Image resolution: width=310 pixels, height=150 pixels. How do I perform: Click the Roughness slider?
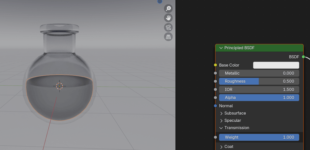click(x=259, y=81)
